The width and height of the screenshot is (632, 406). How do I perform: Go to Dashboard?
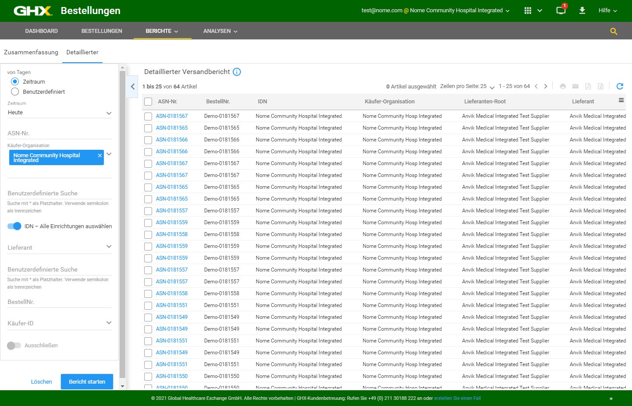pyautogui.click(x=42, y=31)
